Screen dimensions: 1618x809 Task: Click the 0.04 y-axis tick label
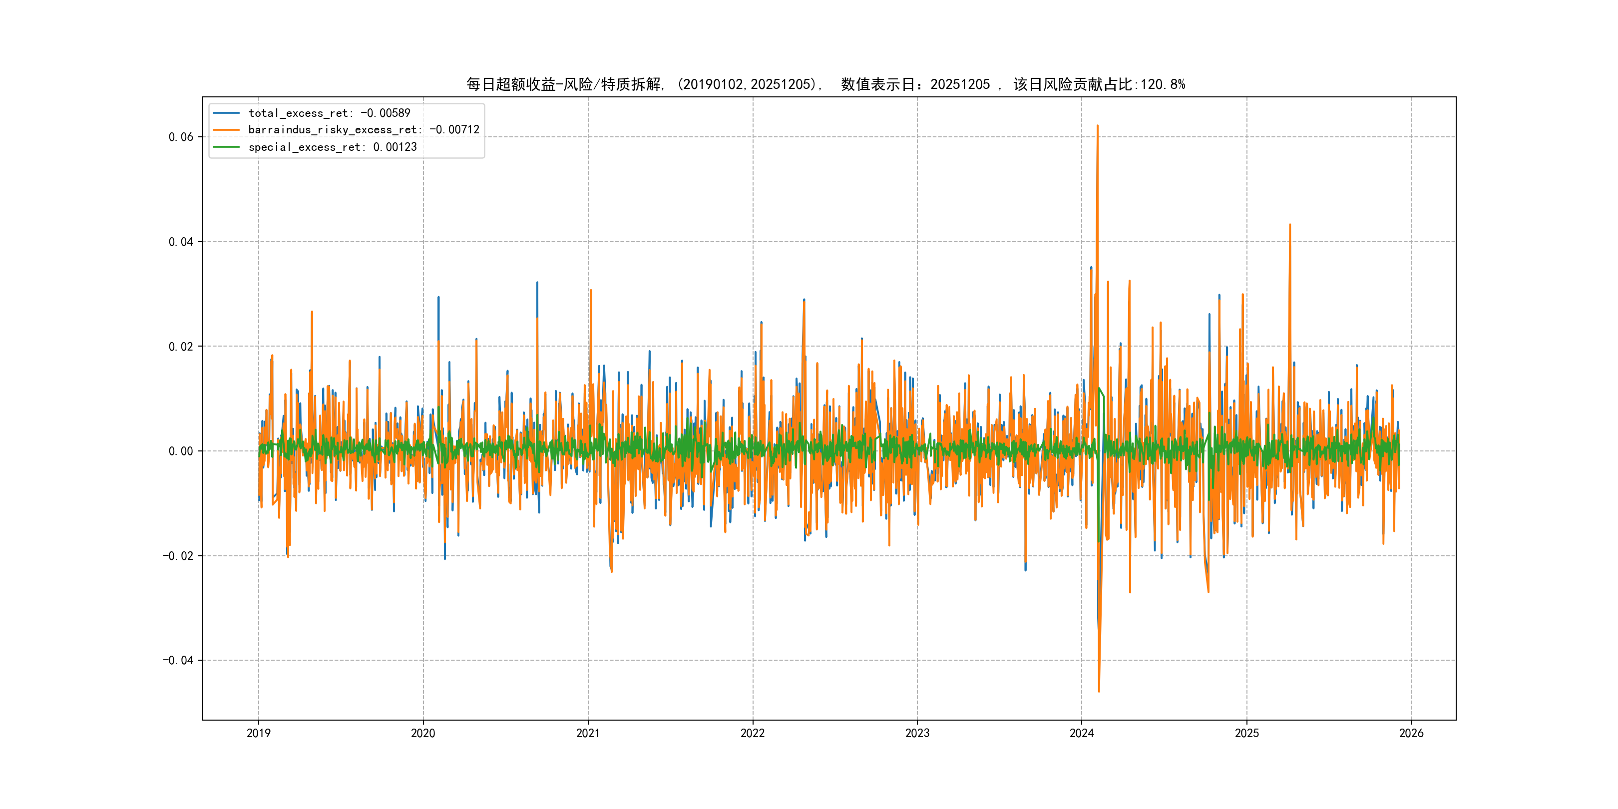point(181,242)
